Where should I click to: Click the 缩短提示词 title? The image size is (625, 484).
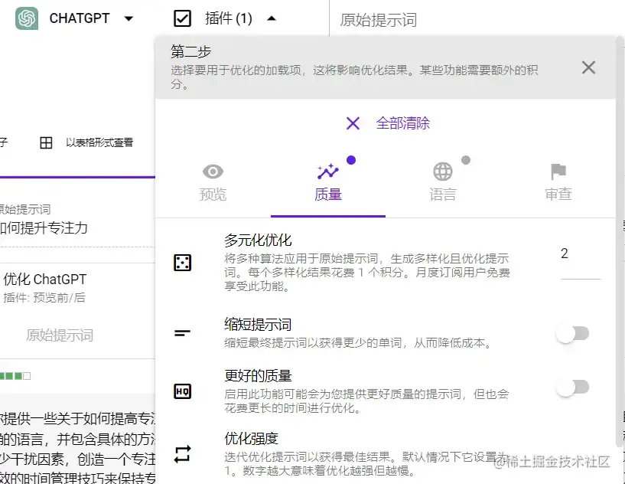pos(258,325)
